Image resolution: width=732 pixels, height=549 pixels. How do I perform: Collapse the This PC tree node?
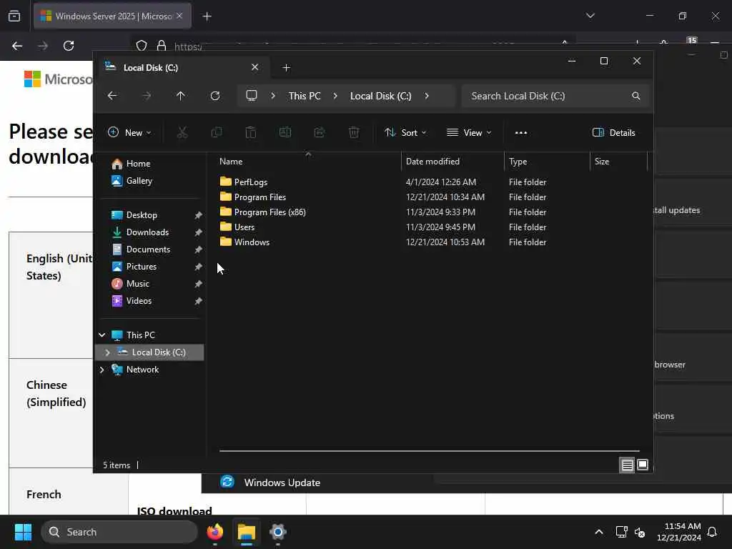102,335
